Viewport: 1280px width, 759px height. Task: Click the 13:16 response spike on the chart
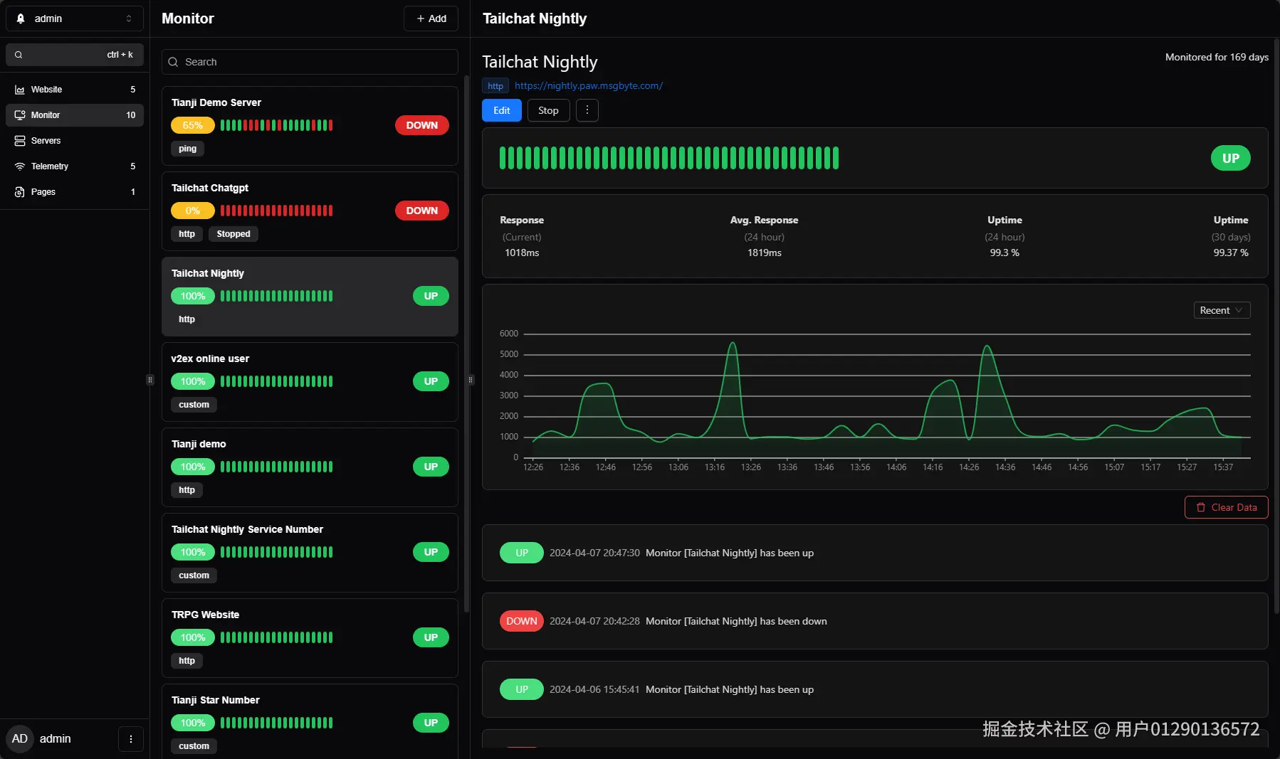pyautogui.click(x=733, y=344)
